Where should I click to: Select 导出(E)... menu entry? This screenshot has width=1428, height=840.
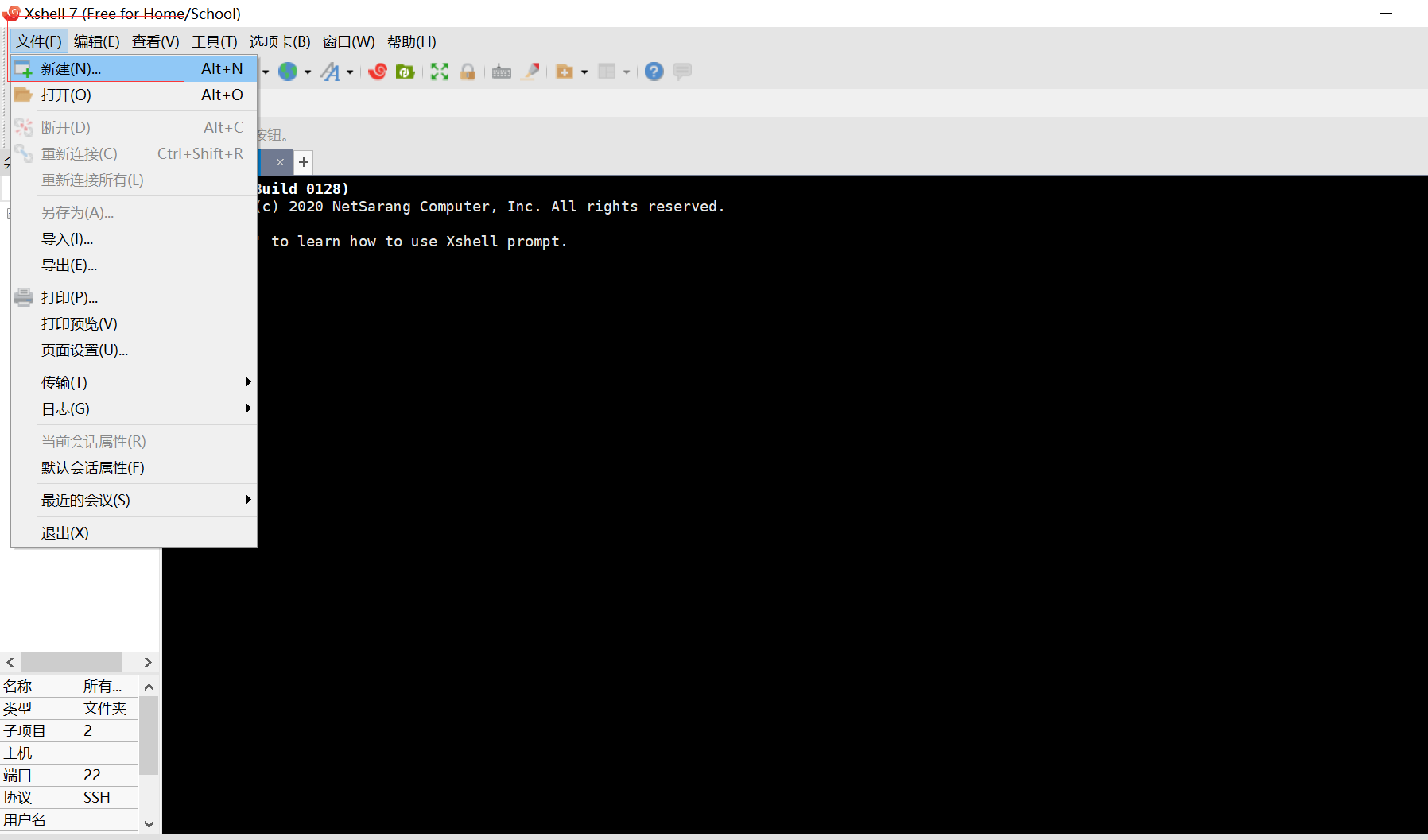[x=134, y=265]
